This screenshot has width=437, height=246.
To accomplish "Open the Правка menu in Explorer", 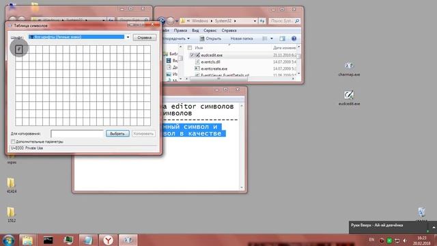I will tap(180, 30).
